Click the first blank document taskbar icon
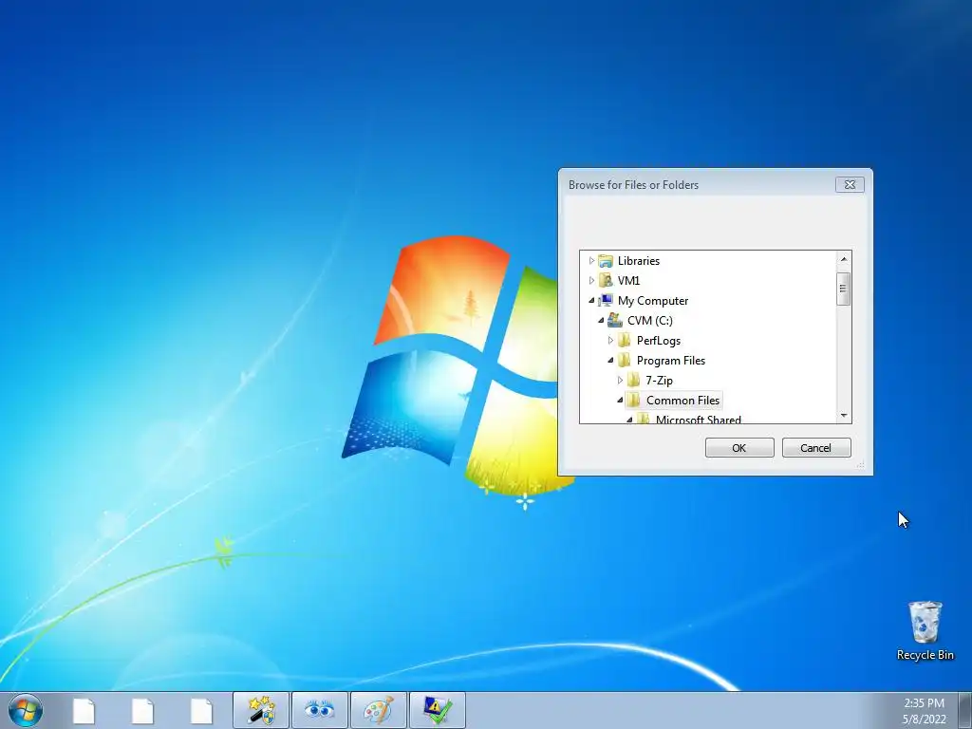 [84, 711]
